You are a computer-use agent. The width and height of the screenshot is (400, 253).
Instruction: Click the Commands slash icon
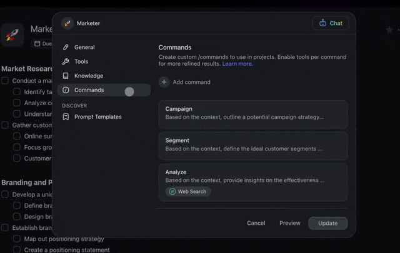click(x=66, y=90)
